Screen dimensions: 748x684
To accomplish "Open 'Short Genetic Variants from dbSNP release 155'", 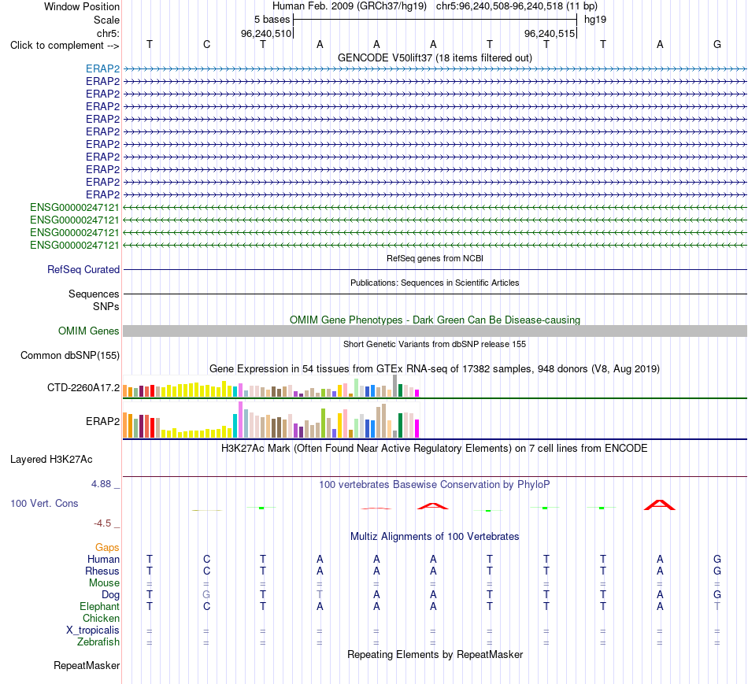I will (x=435, y=344).
